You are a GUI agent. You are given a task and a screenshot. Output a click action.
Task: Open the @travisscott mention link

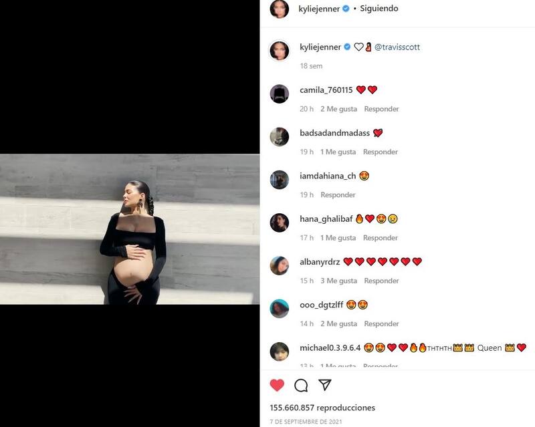[x=397, y=47]
